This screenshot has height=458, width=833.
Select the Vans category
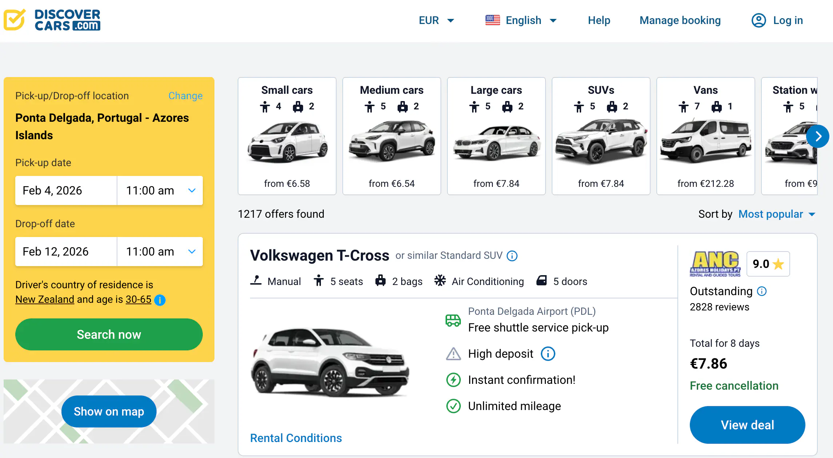pyautogui.click(x=706, y=136)
